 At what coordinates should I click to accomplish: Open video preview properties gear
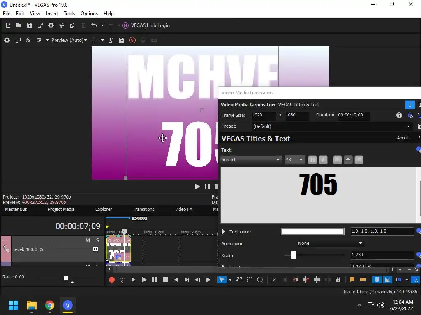[x=7, y=40]
